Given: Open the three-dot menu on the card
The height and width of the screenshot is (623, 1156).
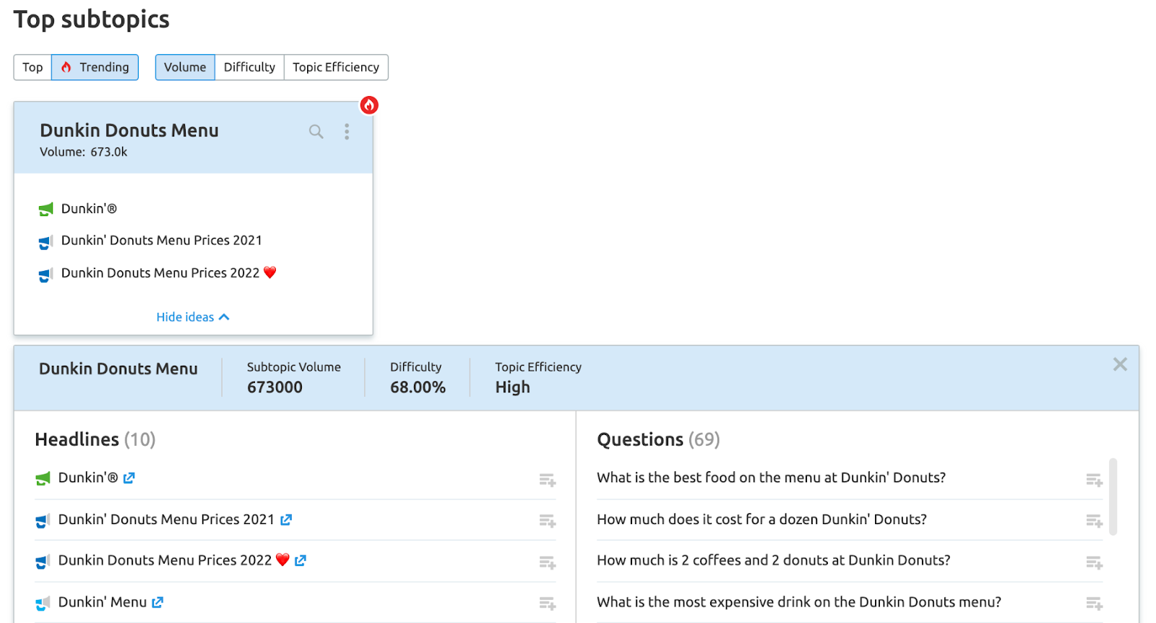Looking at the screenshot, I should tap(347, 132).
